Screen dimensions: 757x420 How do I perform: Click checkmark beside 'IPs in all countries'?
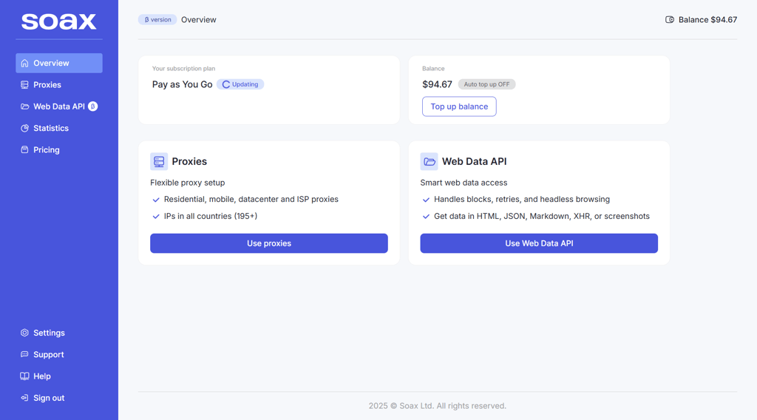156,217
